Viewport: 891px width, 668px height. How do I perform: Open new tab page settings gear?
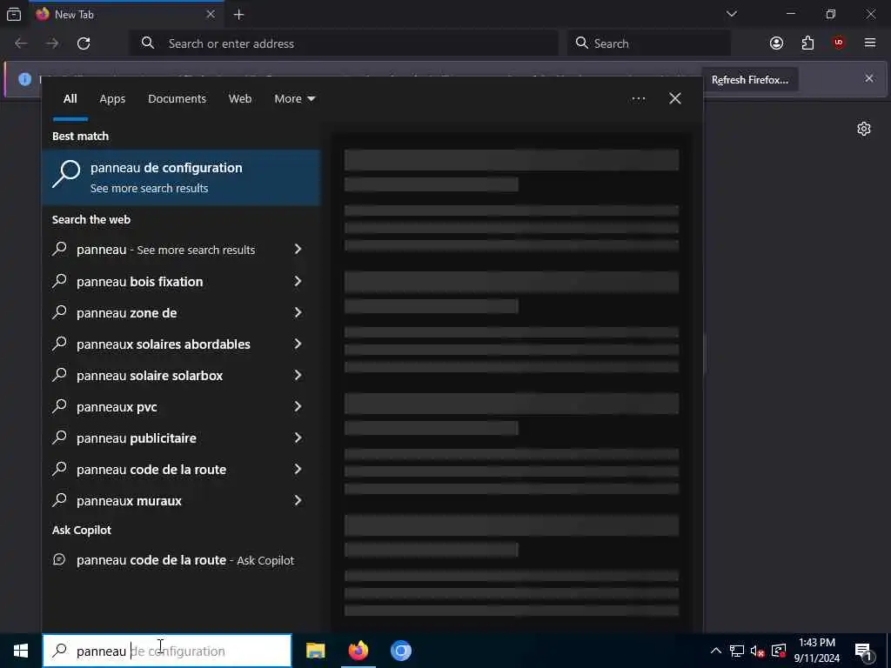(864, 129)
